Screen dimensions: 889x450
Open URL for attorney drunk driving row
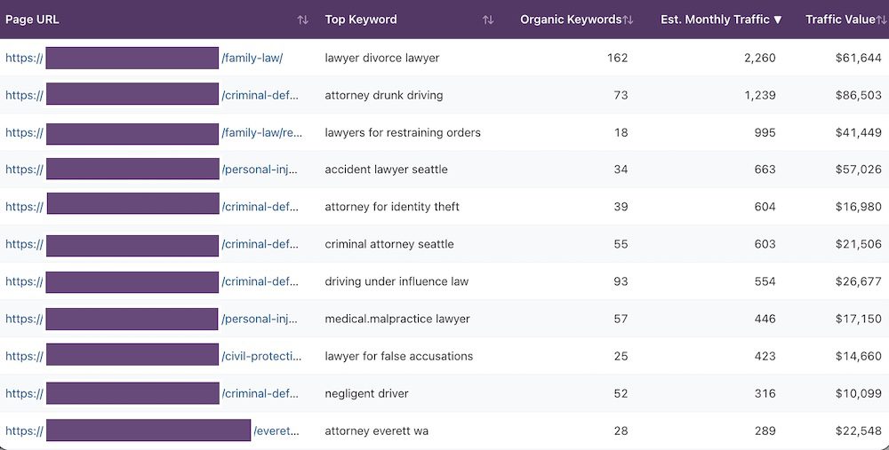pos(261,95)
